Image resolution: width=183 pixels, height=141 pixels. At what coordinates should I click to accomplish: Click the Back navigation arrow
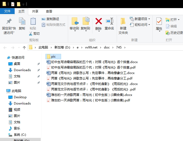pyautogui.click(x=5, y=47)
